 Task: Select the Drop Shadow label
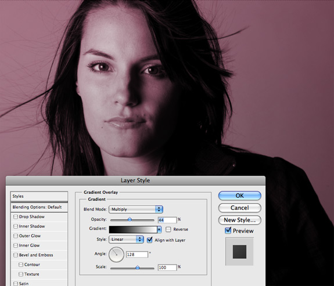(32, 216)
